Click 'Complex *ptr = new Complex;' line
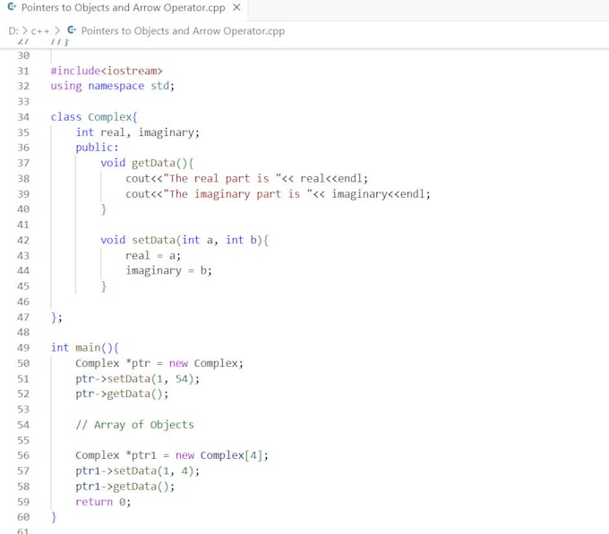Image resolution: width=609 pixels, height=534 pixels. [159, 363]
